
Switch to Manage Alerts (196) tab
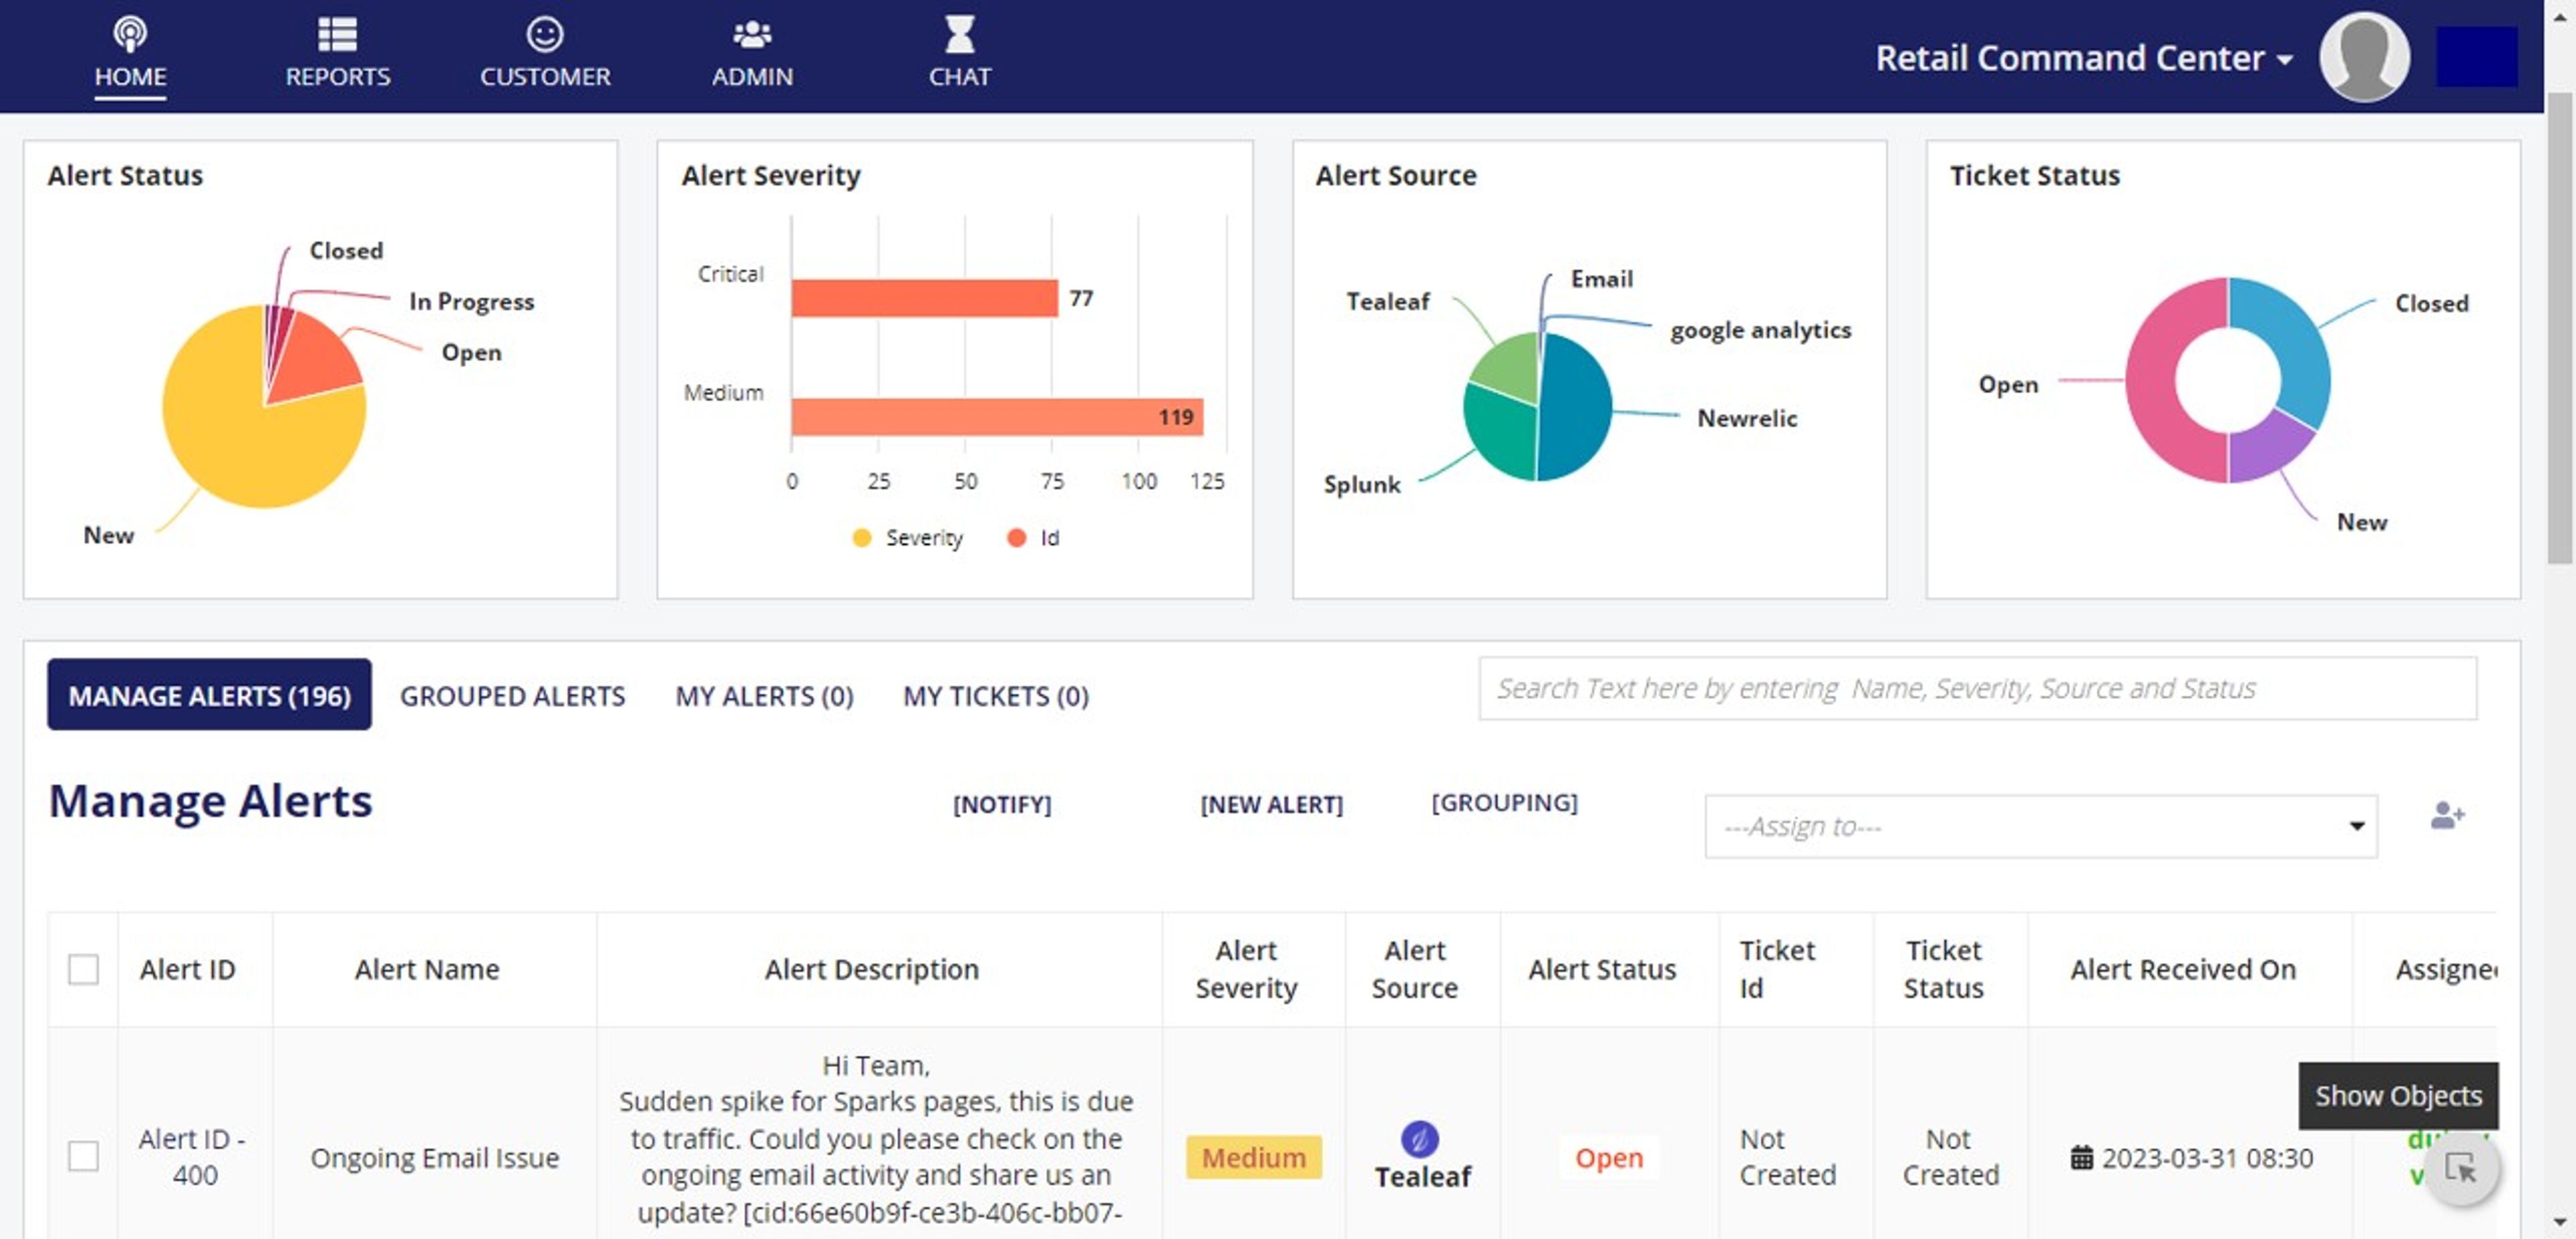coord(209,695)
